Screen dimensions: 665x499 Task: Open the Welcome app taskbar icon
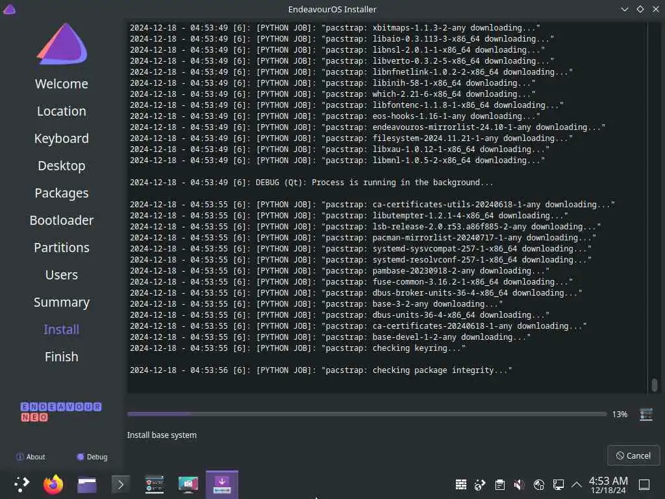coord(155,485)
